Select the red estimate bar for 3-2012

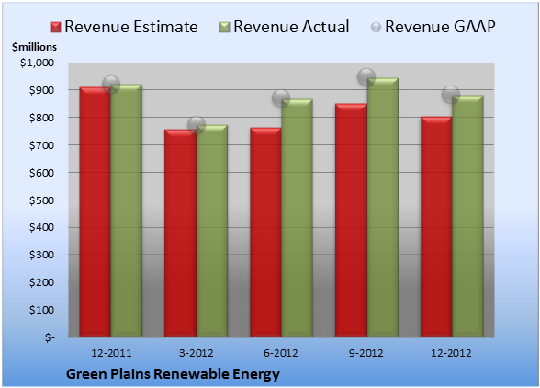[x=180, y=234]
